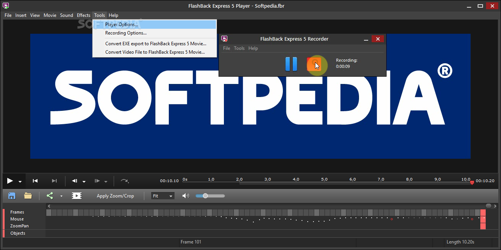Image resolution: width=501 pixels, height=250 pixels.
Task: Open the Fit zoom-level dropdown
Action: (163, 196)
